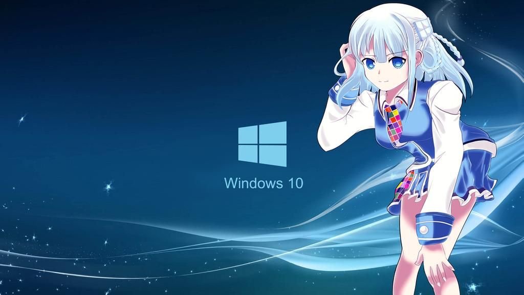Click the Windows logo in the center
The width and height of the screenshot is (524, 295).
(262, 144)
